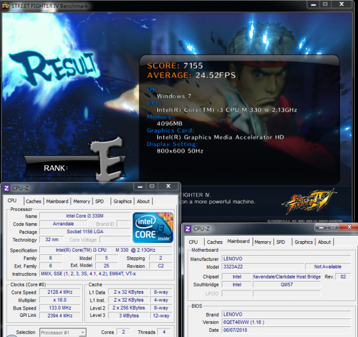This screenshot has height=337, width=358.
Task: Open SPD tab in right CPU-Z window
Action: point(281,242)
